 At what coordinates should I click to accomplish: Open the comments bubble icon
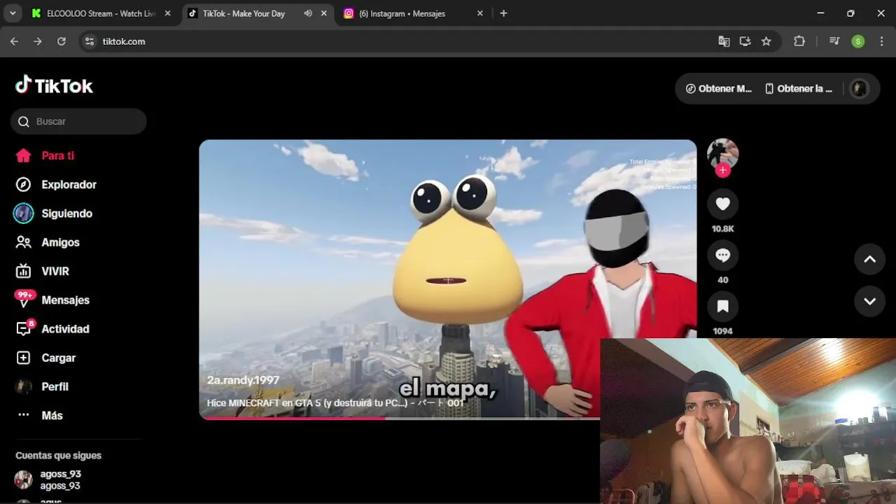[723, 255]
